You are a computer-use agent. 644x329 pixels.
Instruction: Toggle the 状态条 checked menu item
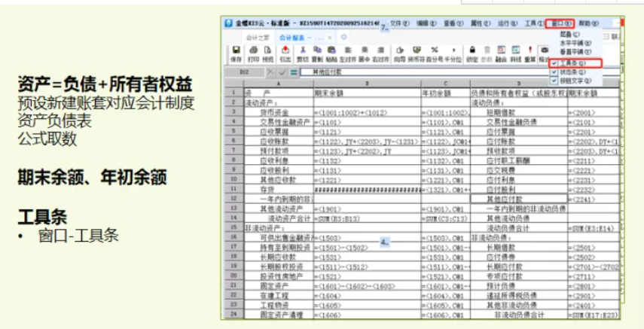point(575,72)
